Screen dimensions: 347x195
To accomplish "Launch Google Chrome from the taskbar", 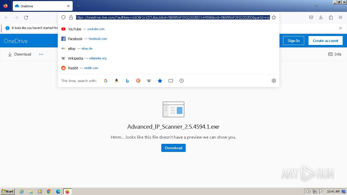I will [49, 191].
